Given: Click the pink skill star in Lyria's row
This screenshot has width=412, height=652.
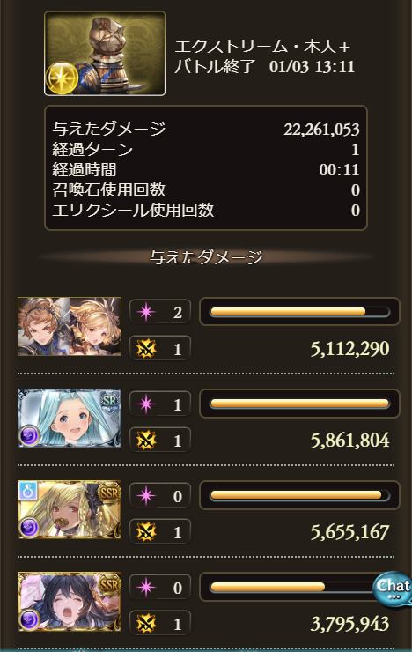Looking at the screenshot, I should click(x=146, y=404).
